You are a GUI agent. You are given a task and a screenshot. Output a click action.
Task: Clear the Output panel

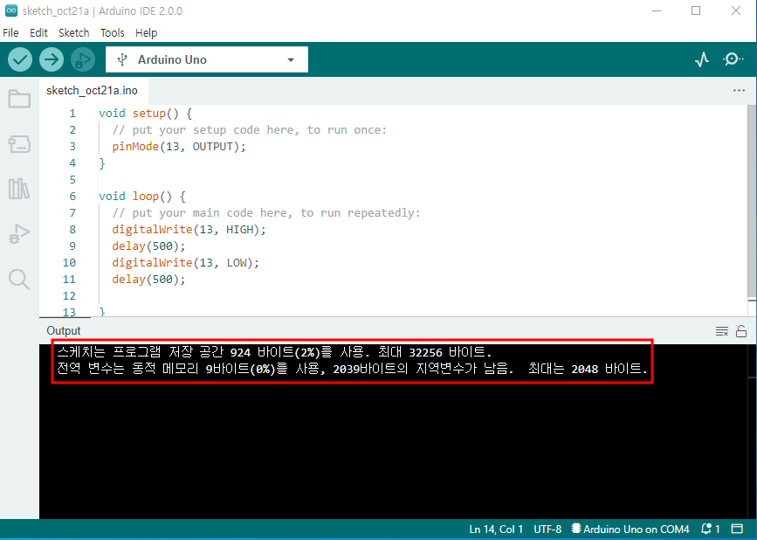point(722,331)
